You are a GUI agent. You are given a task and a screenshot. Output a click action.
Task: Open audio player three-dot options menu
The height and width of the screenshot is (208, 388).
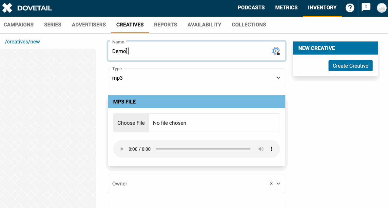(x=271, y=149)
